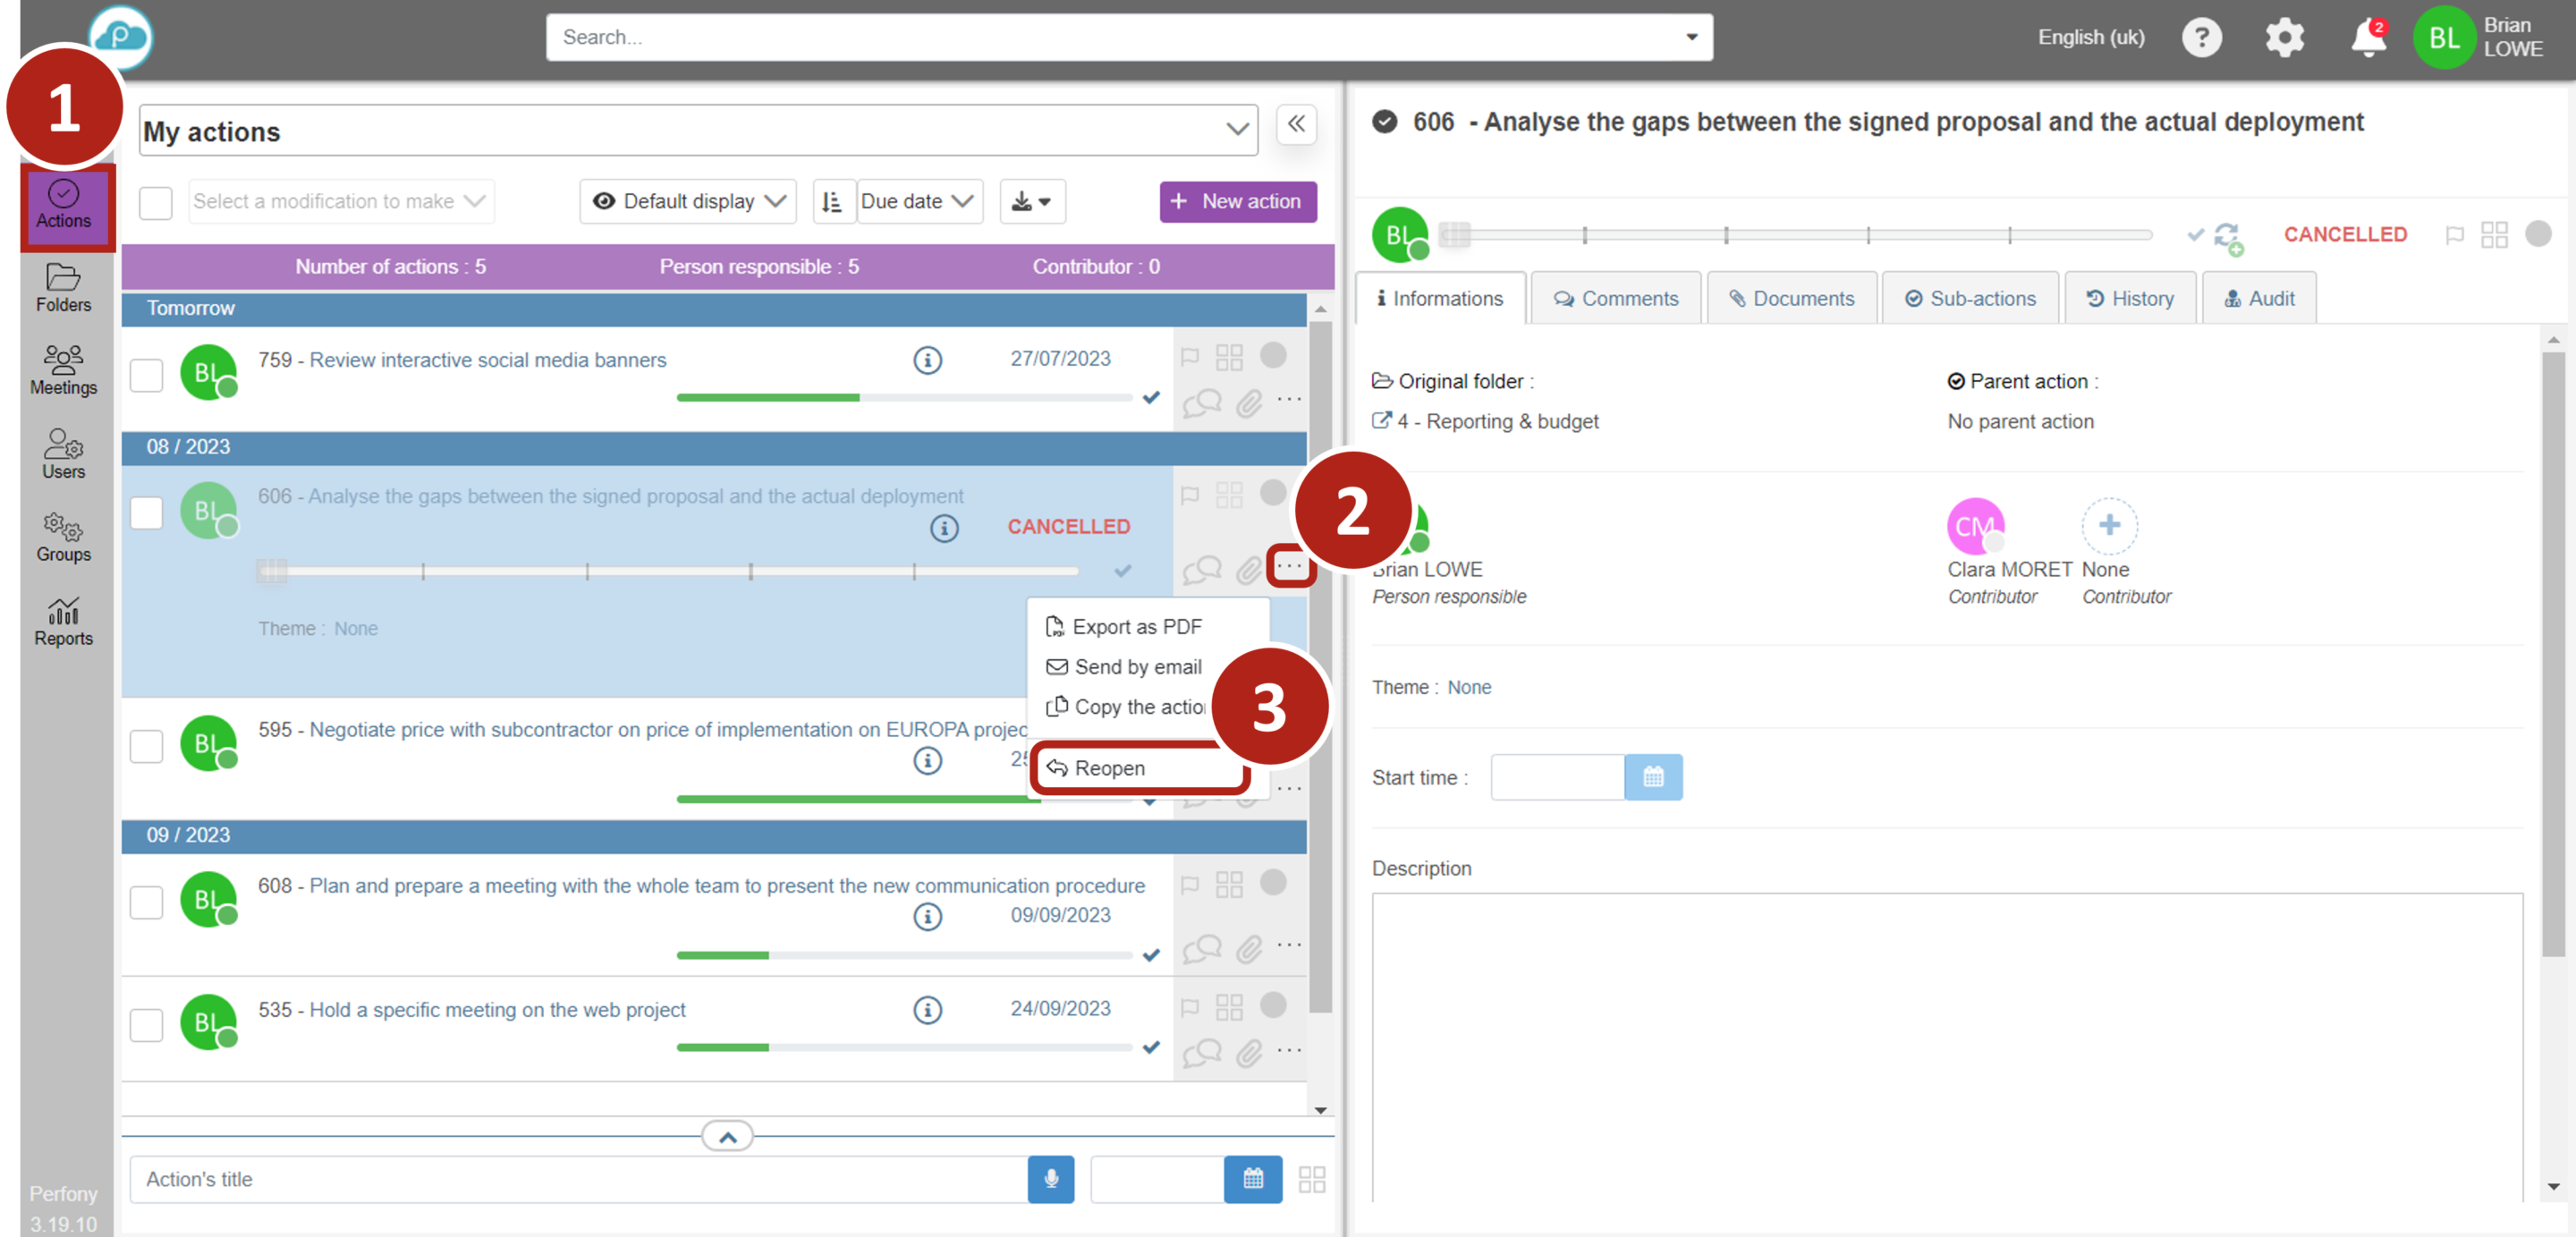Tick checkbox for action 759
The image size is (2576, 1237).
point(147,374)
